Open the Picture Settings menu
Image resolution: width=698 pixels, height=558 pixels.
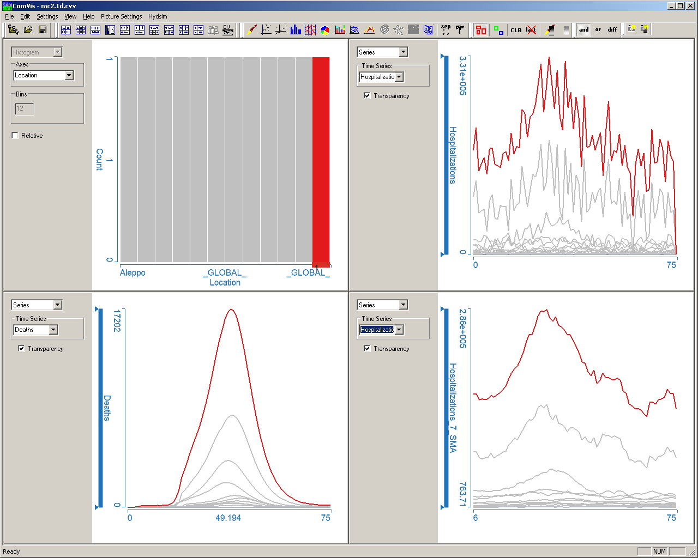pyautogui.click(x=121, y=16)
